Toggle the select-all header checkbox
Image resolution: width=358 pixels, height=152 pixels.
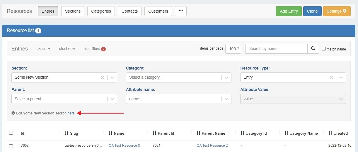11,133
